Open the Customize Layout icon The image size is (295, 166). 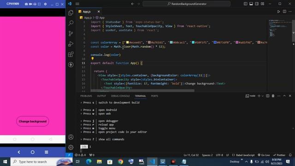[x=262, y=4]
